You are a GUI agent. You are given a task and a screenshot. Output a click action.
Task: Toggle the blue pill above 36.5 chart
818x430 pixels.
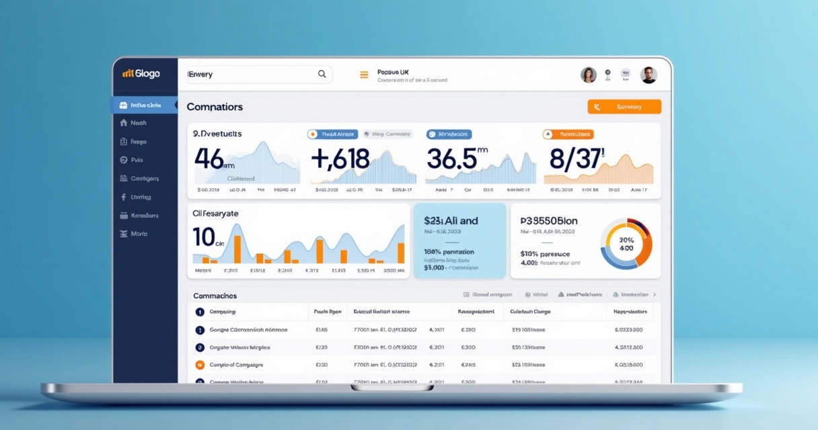coord(449,134)
